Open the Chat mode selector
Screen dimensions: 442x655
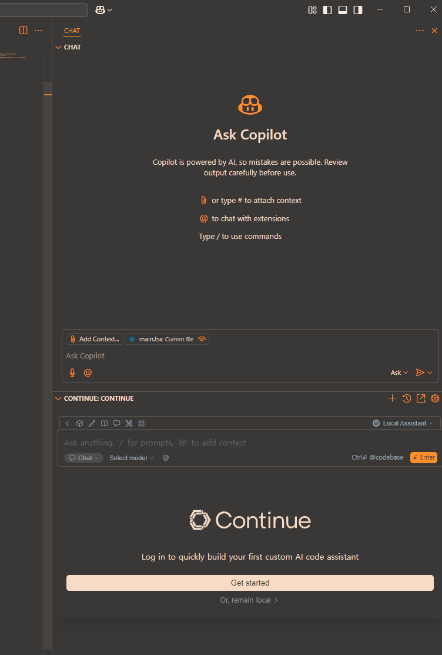(x=83, y=458)
